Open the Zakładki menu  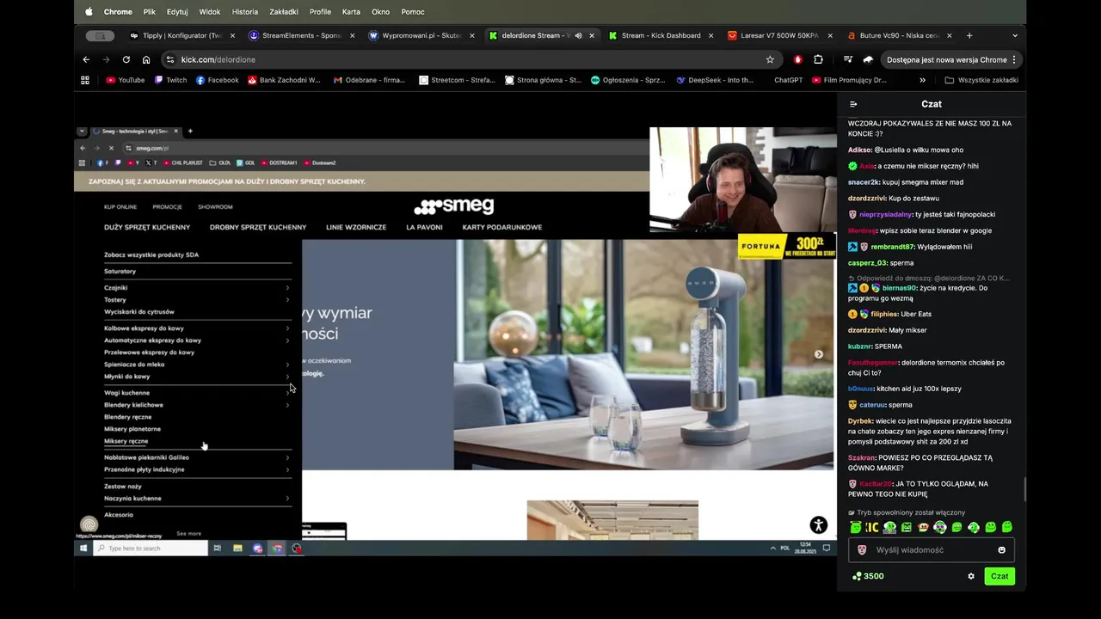tap(283, 12)
